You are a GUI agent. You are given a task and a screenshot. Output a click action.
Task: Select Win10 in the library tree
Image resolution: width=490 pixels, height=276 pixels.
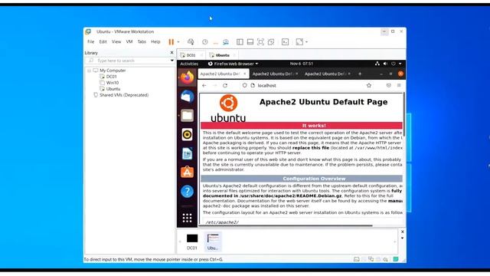pos(109,83)
